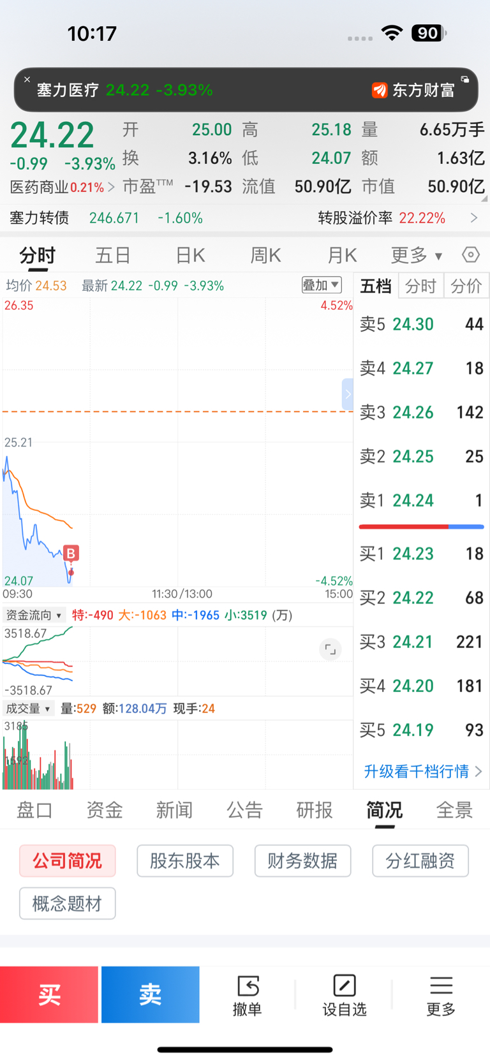
Task: Open 转股溢价率 details chevron
Action: [474, 218]
